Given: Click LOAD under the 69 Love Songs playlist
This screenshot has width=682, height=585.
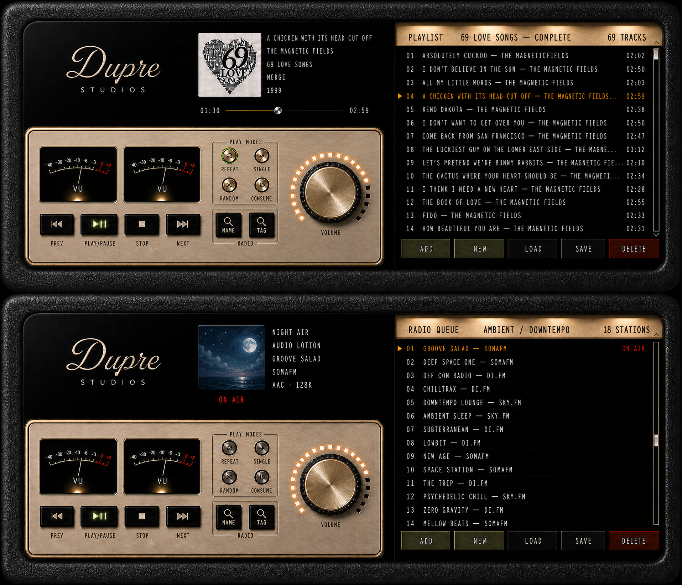Looking at the screenshot, I should click(533, 249).
